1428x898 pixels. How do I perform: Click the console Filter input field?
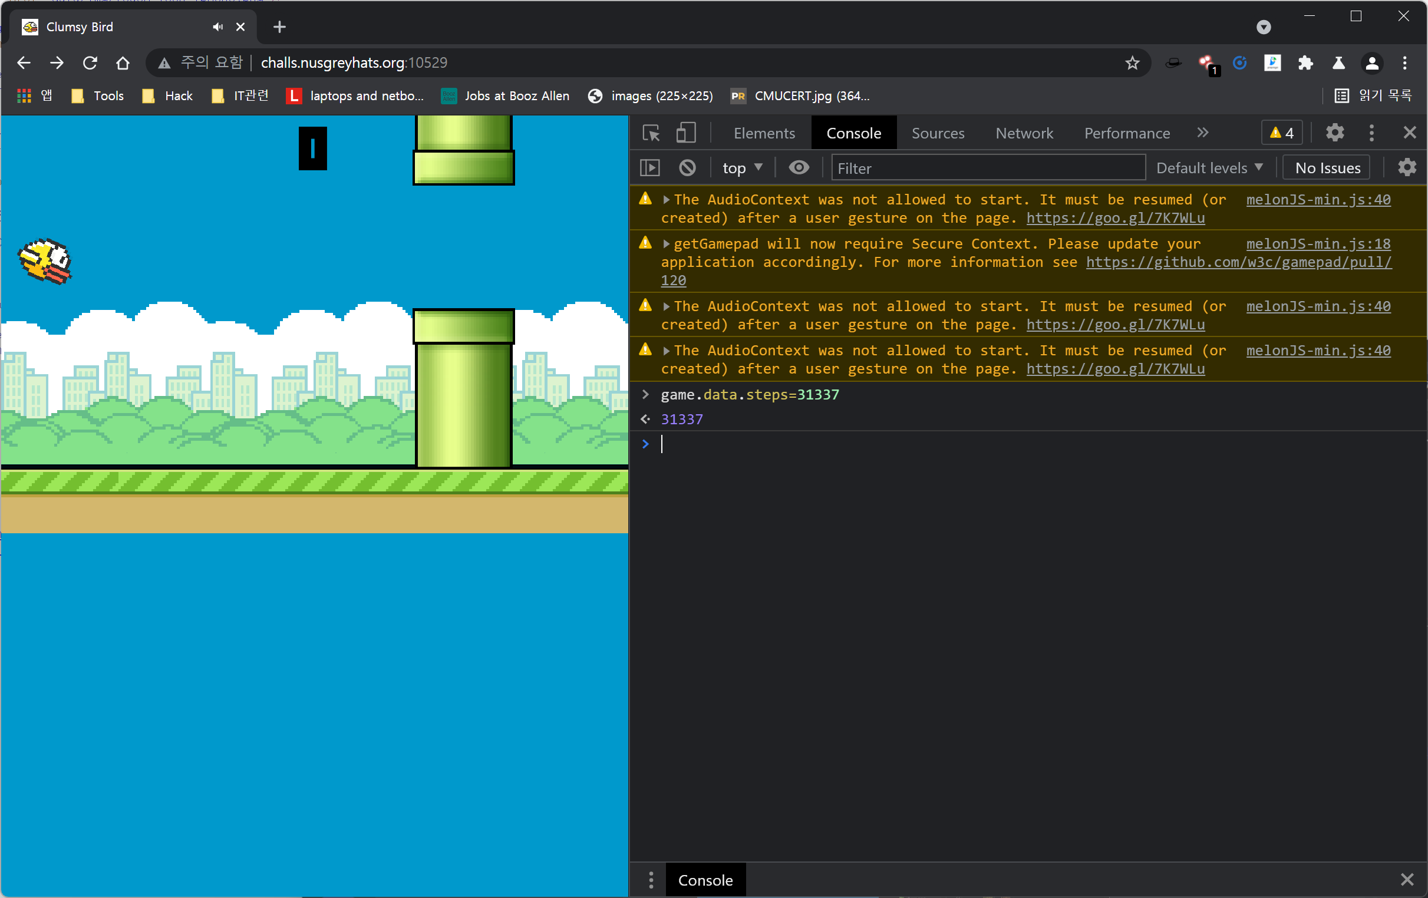click(x=987, y=168)
